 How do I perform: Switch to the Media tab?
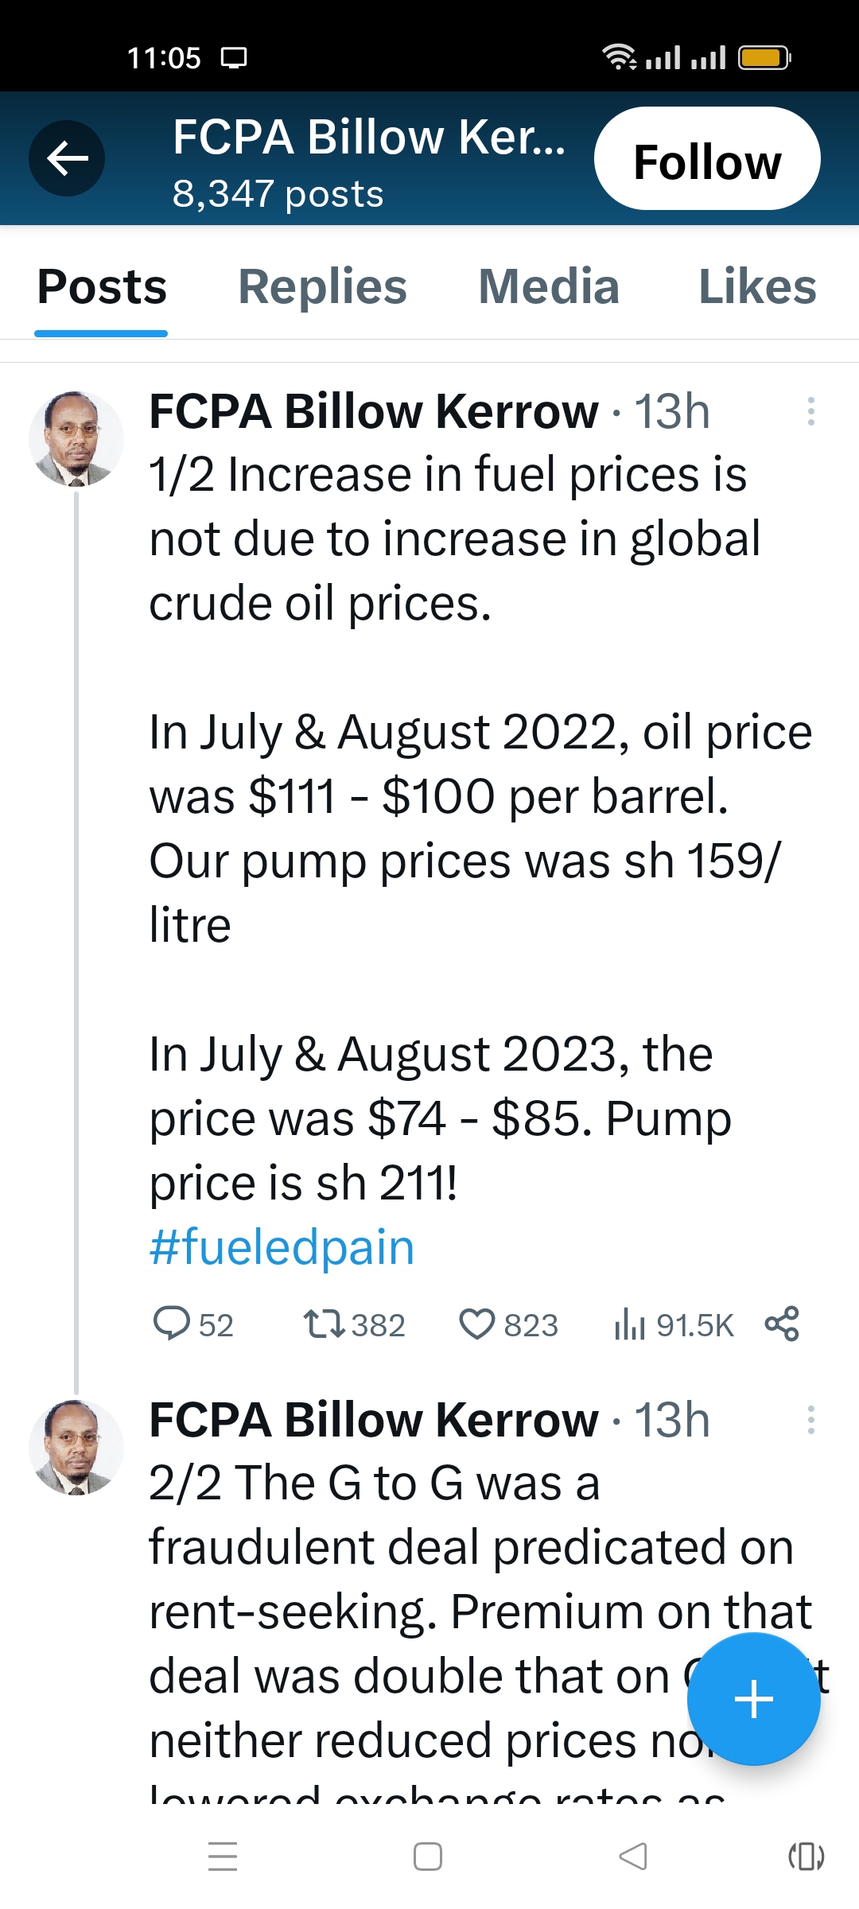(x=549, y=287)
